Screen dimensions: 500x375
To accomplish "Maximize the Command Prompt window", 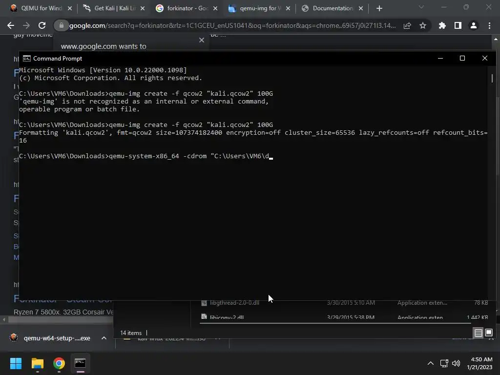I will (462, 59).
